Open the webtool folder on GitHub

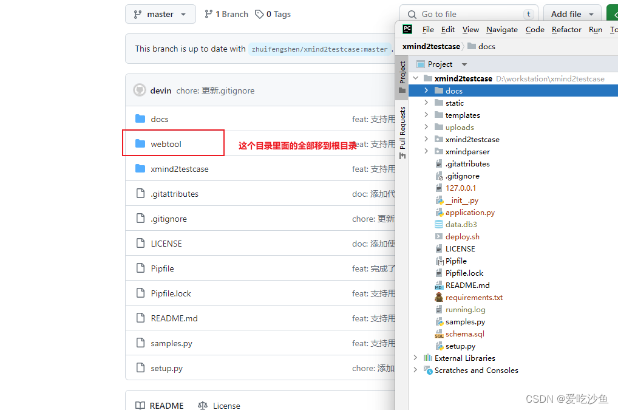click(x=166, y=144)
